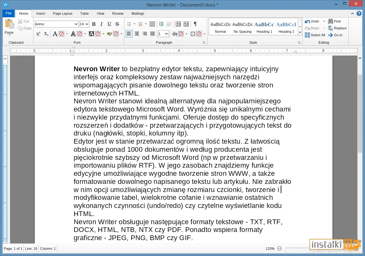This screenshot has height=256, width=365.
Task: Switch to the Mailings tab
Action: 138,13
